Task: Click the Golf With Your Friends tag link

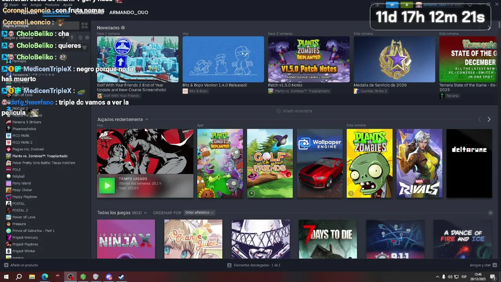Action: [x=118, y=96]
